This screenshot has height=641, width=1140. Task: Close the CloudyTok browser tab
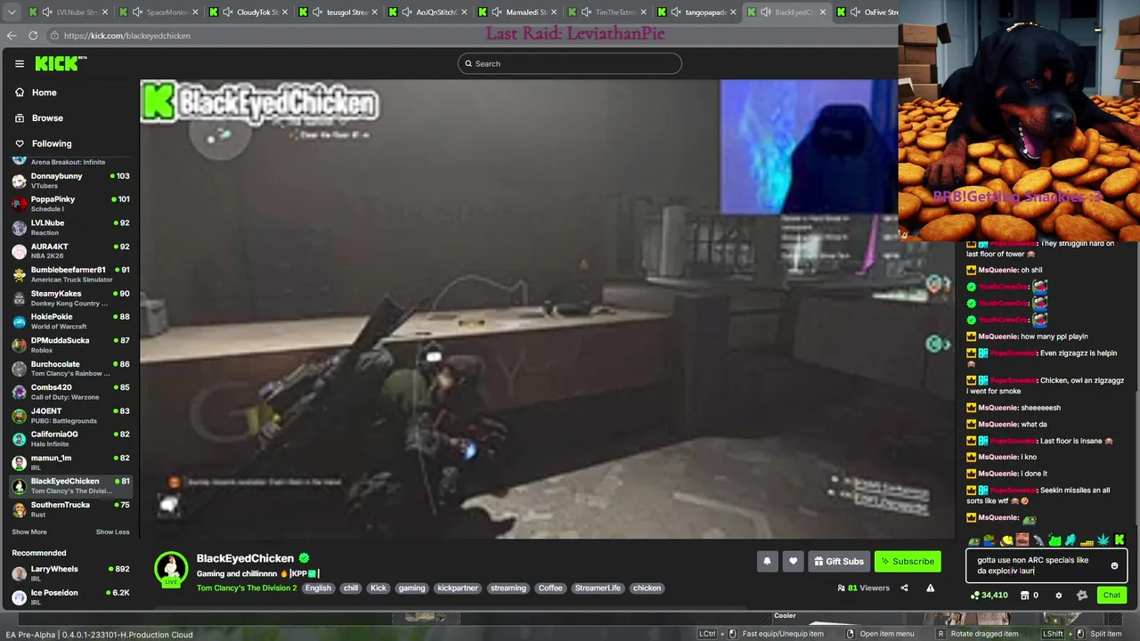(x=284, y=12)
